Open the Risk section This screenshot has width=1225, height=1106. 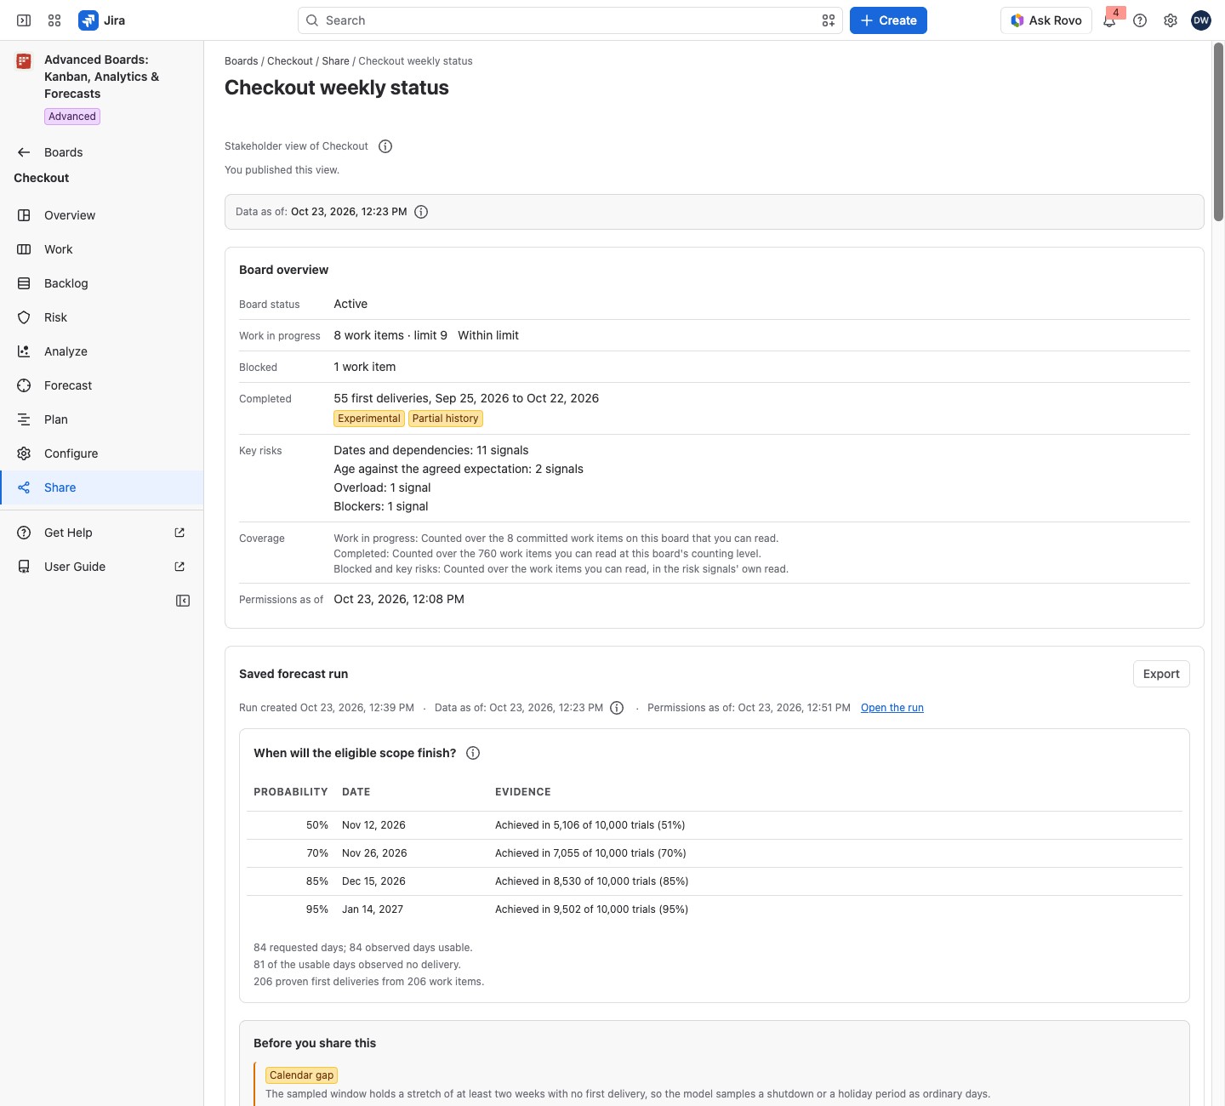pos(102,317)
